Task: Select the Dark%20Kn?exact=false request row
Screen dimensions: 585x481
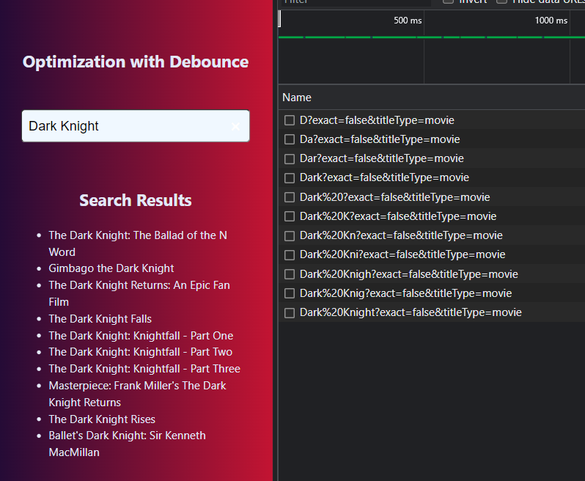Action: tap(432, 235)
